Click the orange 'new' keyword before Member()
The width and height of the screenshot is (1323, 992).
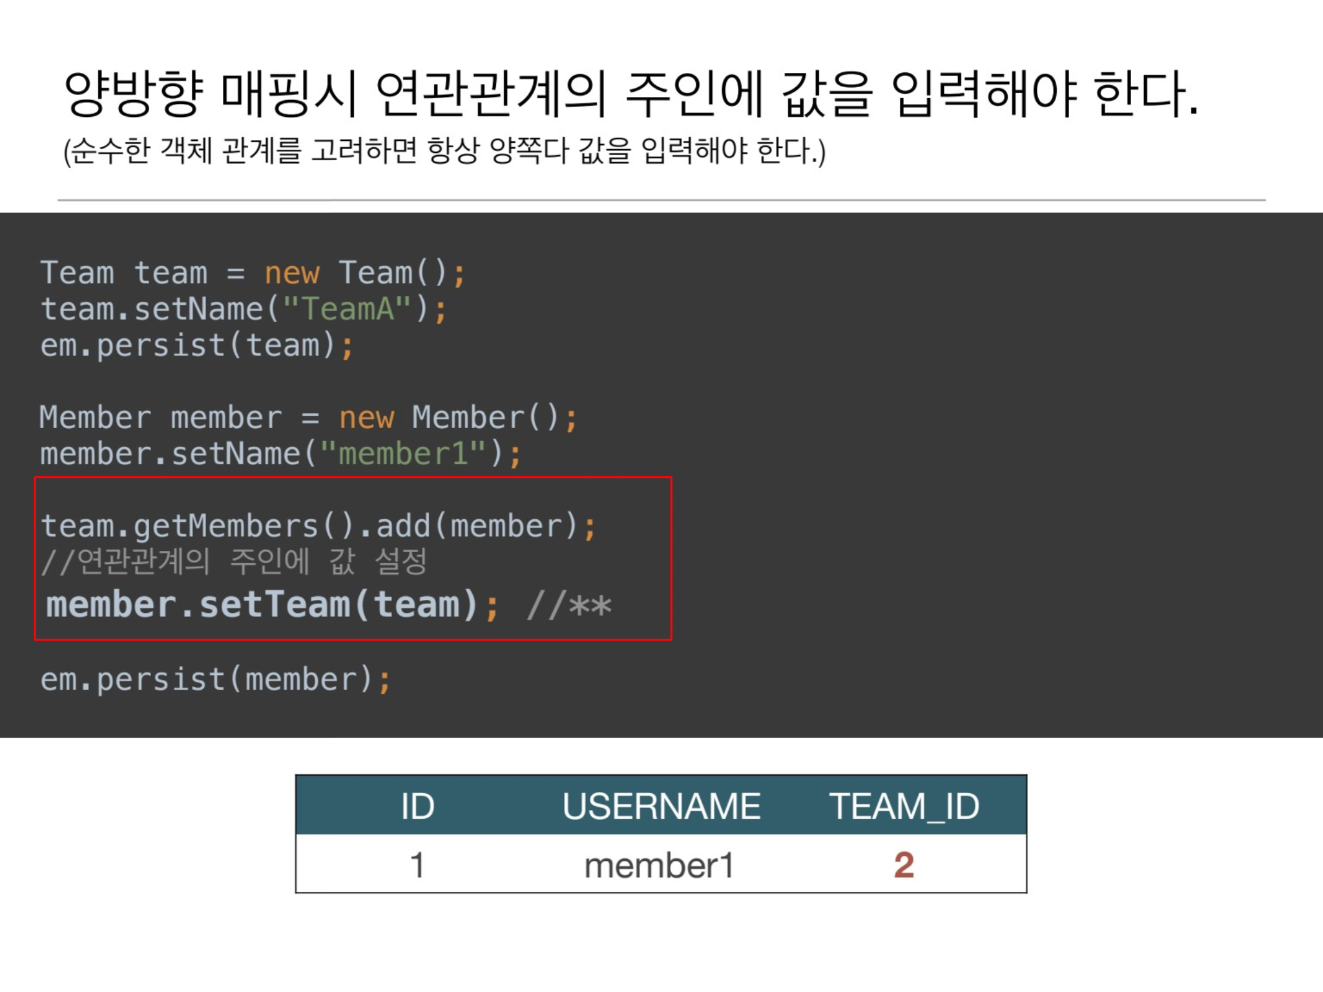[366, 418]
